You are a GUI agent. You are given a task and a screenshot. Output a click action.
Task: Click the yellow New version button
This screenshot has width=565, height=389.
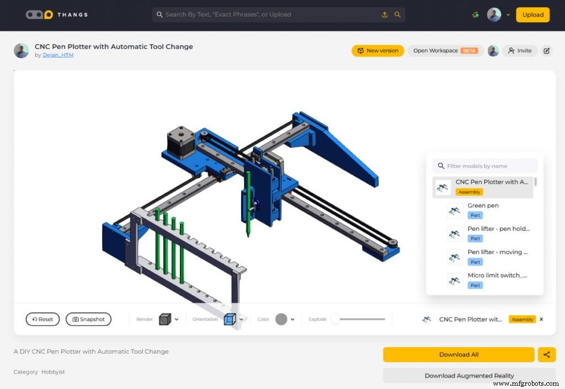[x=377, y=50]
